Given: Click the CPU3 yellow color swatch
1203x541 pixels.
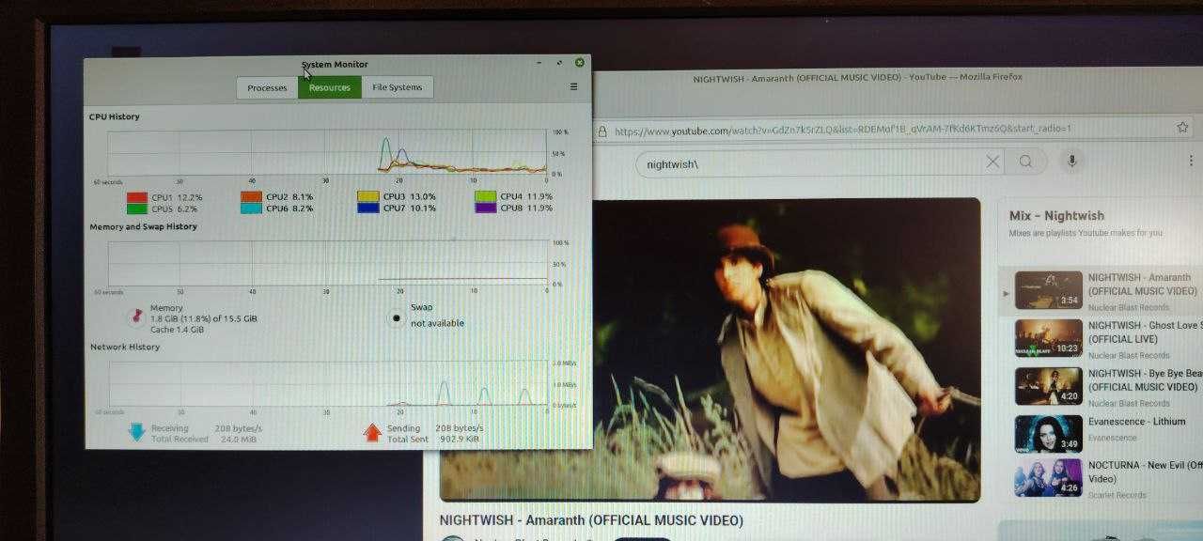Looking at the screenshot, I should [x=367, y=197].
